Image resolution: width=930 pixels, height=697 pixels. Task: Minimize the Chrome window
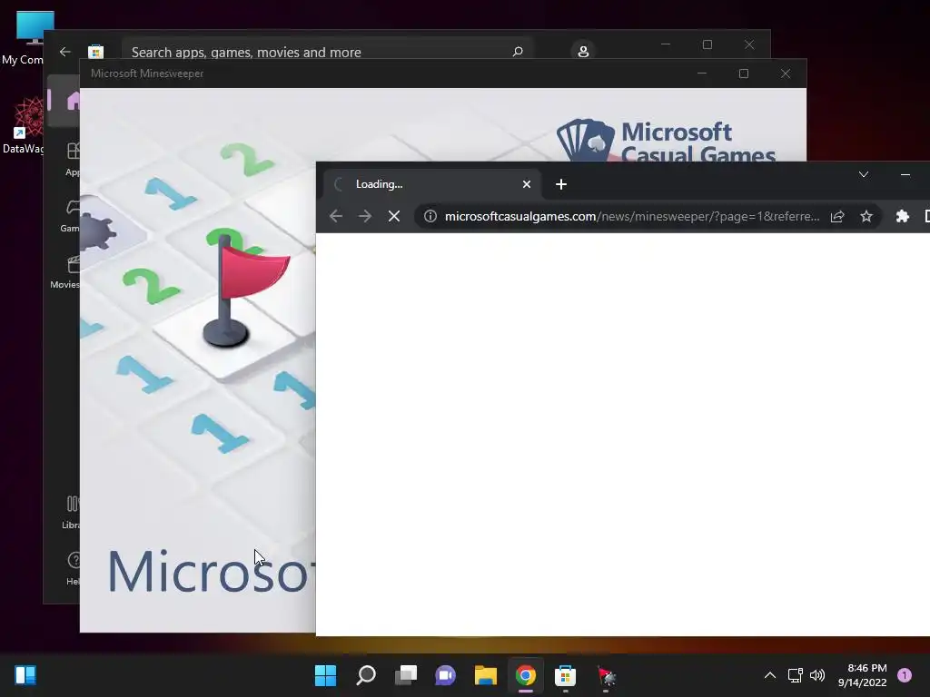pyautogui.click(x=905, y=174)
